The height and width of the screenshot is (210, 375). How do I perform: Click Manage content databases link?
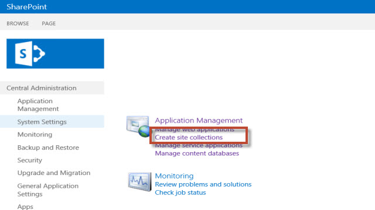[197, 153]
